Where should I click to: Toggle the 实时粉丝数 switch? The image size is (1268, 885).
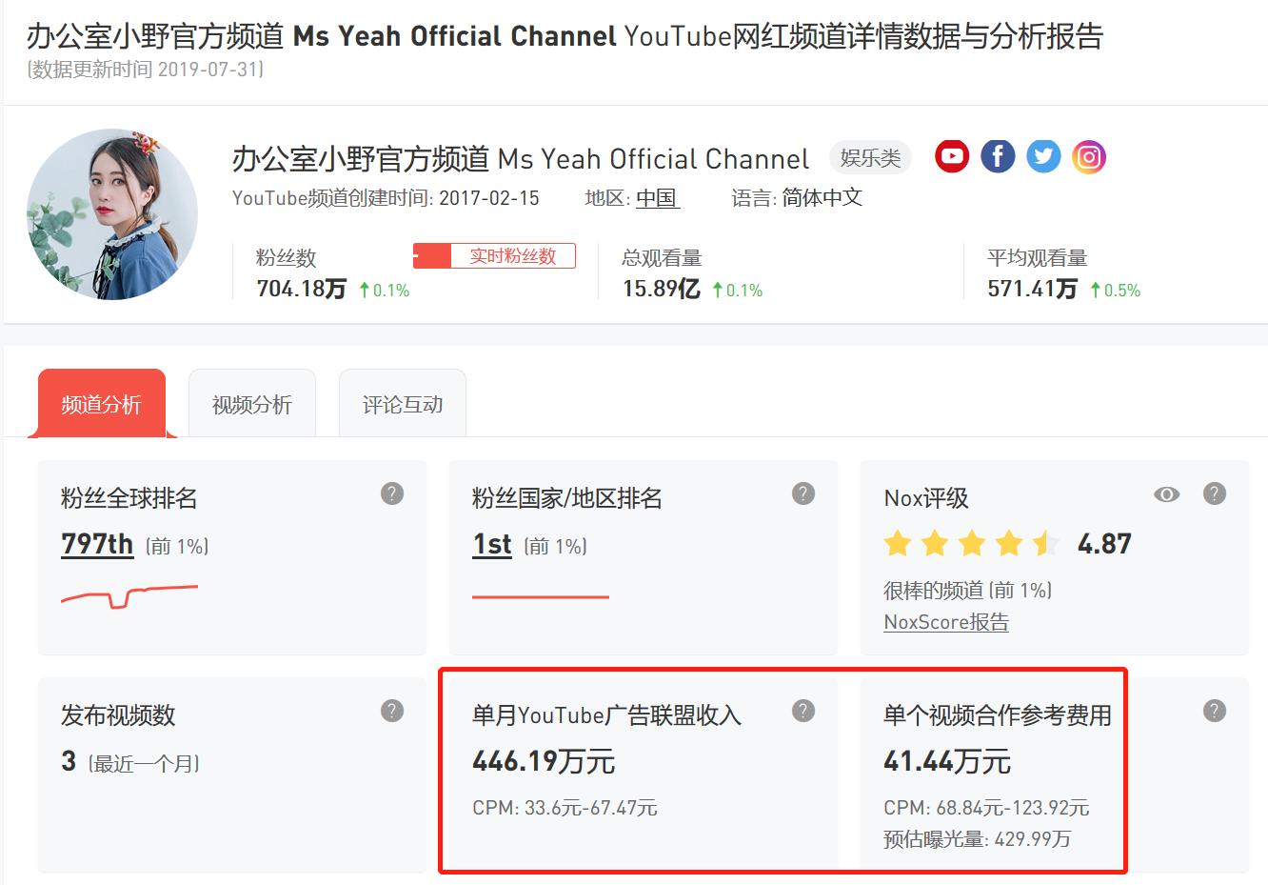494,255
